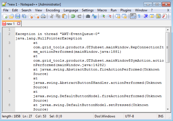173x121 pixels.
Task: Click 'javax.swing.AbstractButton.fireActionPerformed' text
Action: pyautogui.click(x=91, y=69)
